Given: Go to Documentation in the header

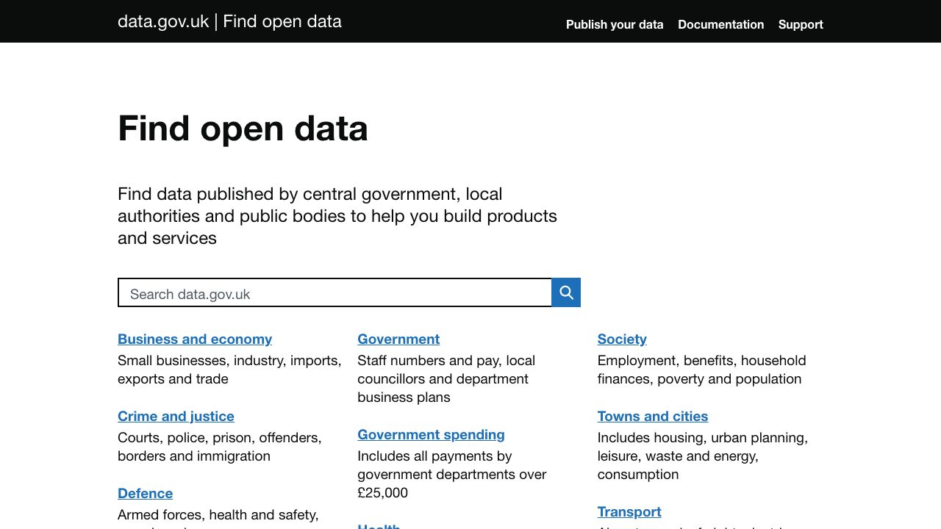Looking at the screenshot, I should [x=720, y=24].
